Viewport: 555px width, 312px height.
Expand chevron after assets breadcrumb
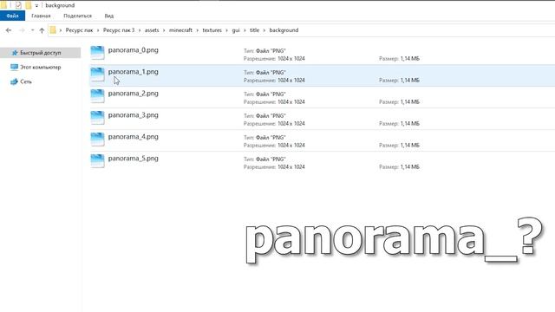[164, 30]
